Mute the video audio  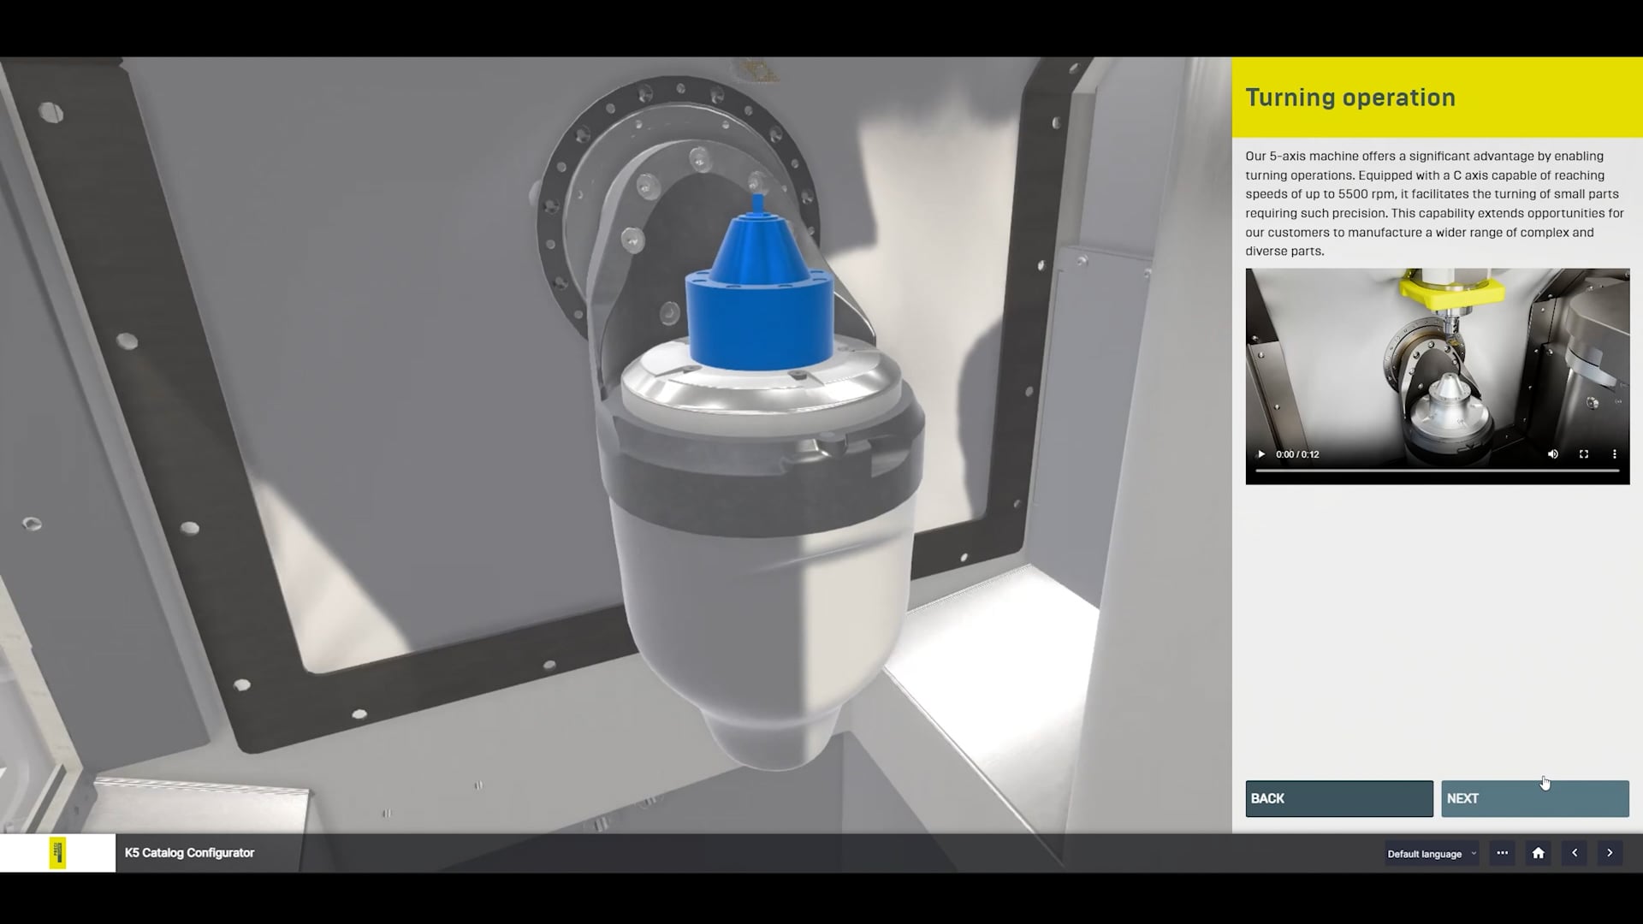pyautogui.click(x=1552, y=454)
